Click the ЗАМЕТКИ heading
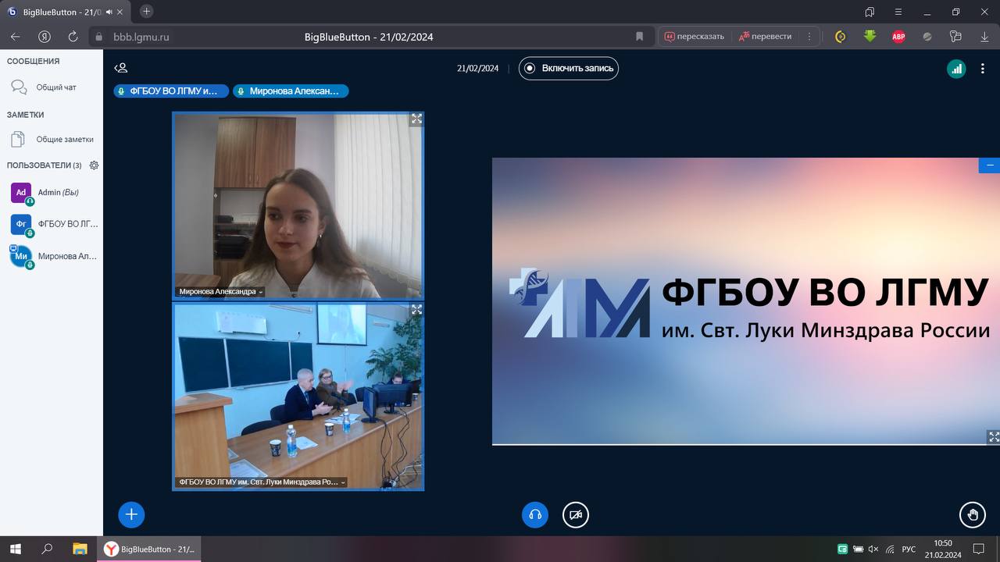 26,115
